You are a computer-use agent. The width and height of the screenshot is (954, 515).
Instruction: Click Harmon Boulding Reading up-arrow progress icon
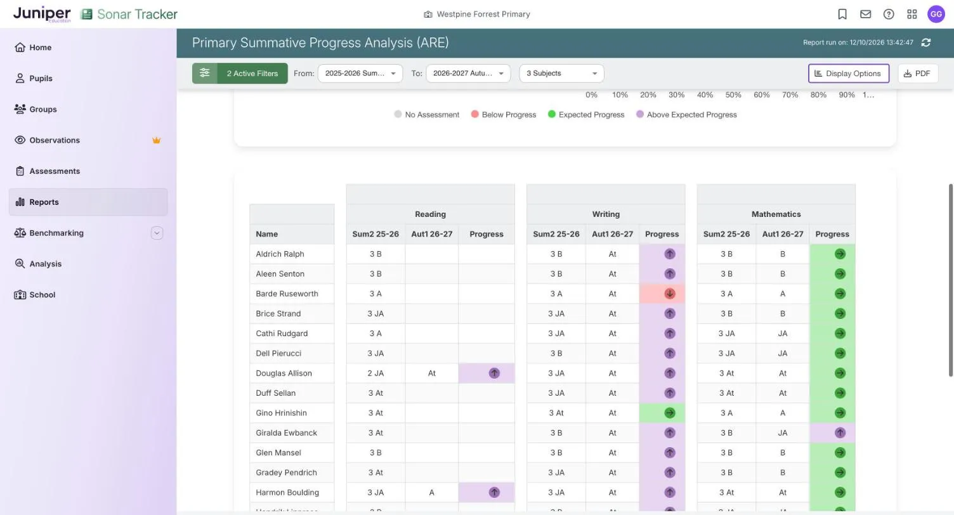494,492
